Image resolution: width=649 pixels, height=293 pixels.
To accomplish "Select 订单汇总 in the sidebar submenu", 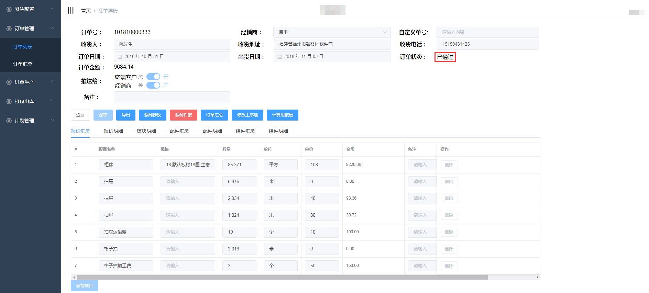I will point(23,64).
